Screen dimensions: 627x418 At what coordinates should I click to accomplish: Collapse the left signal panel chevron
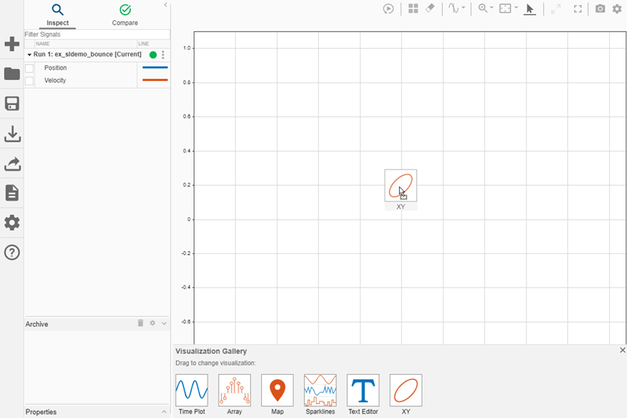(x=165, y=5)
